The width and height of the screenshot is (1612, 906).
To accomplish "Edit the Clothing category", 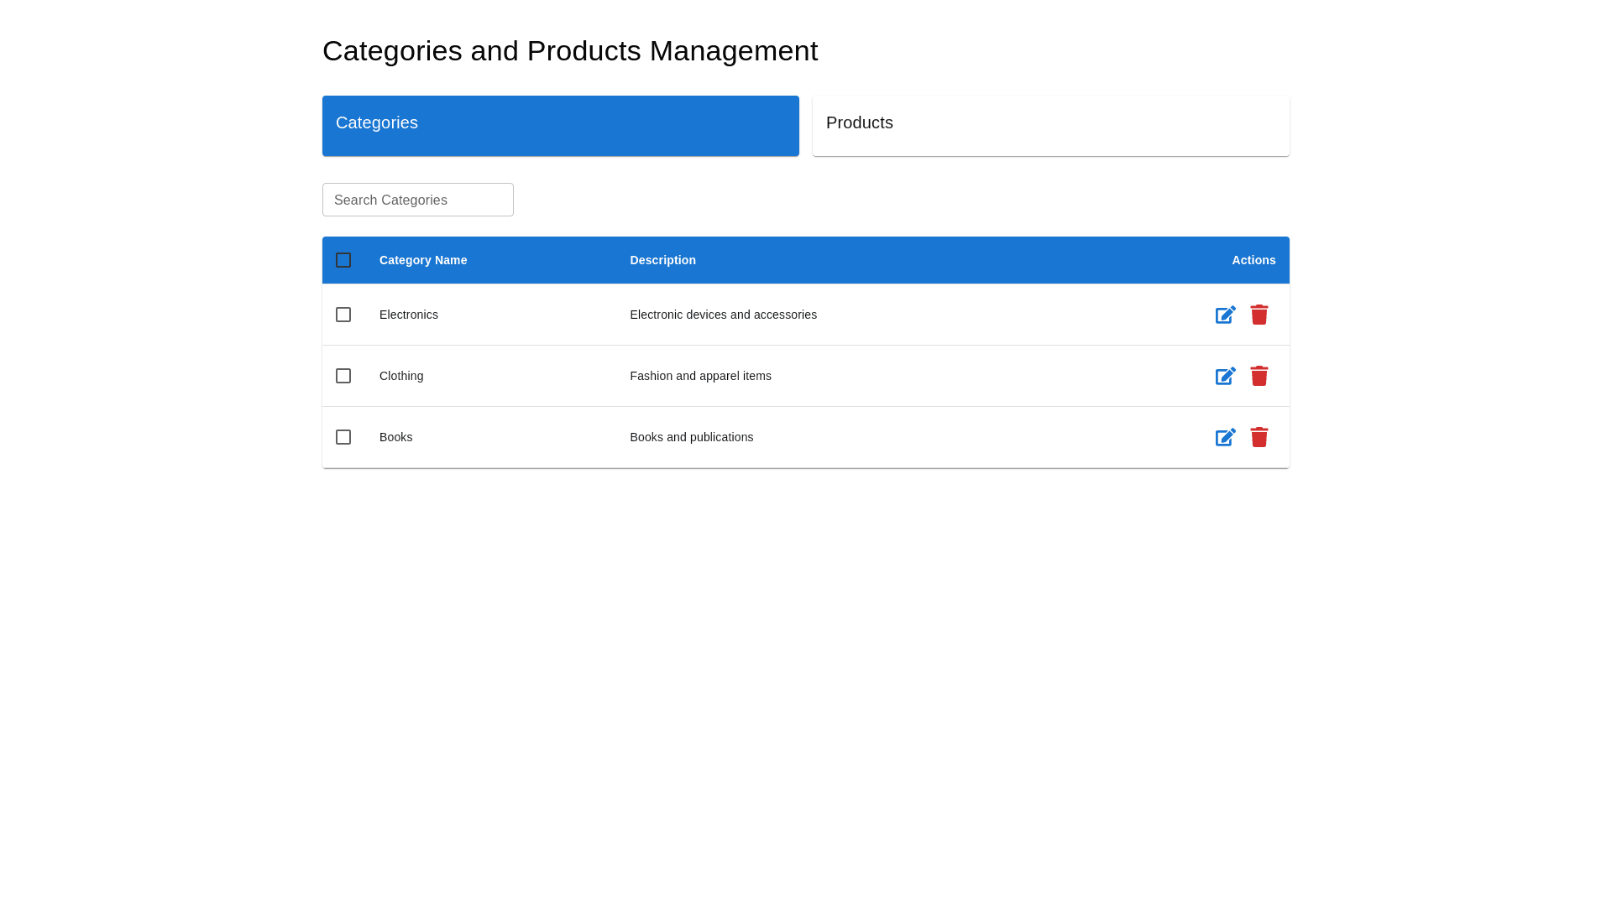I will pos(1225,376).
